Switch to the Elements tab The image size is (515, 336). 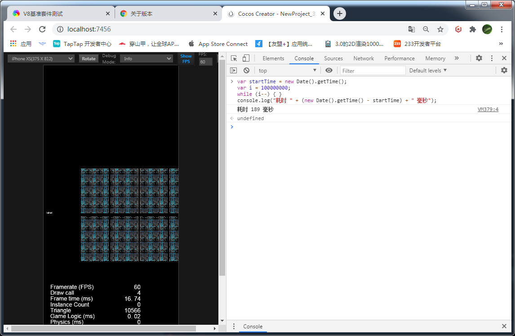pos(273,58)
